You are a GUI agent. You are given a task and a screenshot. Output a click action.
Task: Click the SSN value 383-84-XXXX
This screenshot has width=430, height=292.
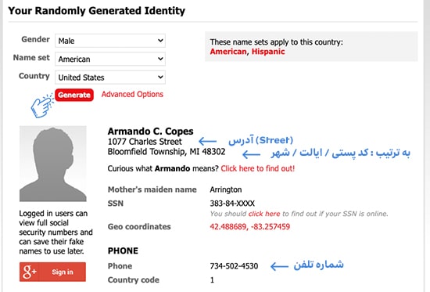[232, 204]
